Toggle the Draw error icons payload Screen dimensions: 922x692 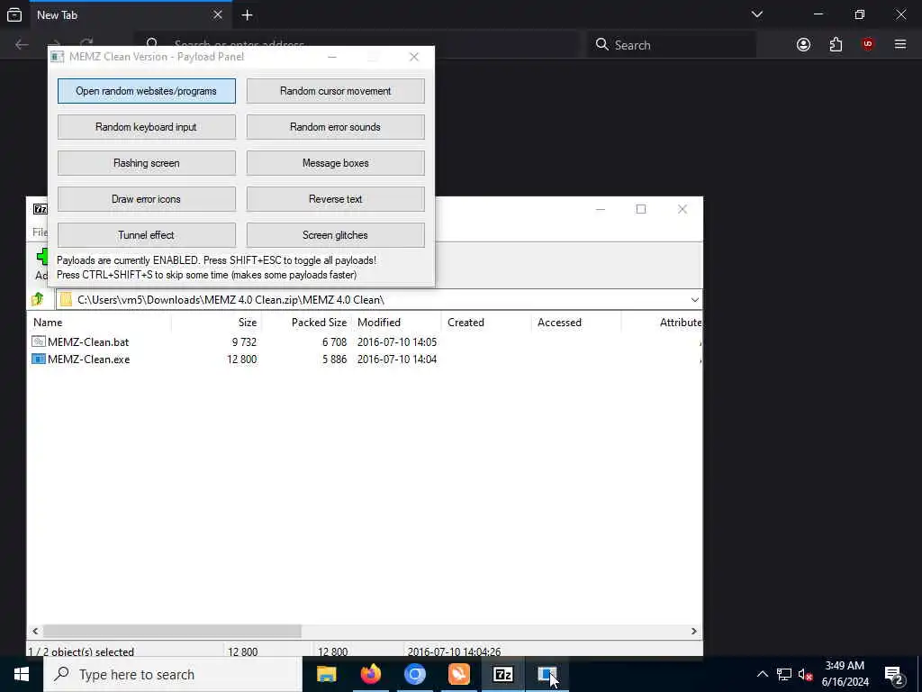point(147,199)
